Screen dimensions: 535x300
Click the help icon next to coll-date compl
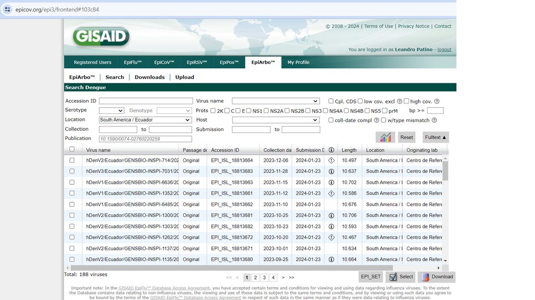point(377,120)
